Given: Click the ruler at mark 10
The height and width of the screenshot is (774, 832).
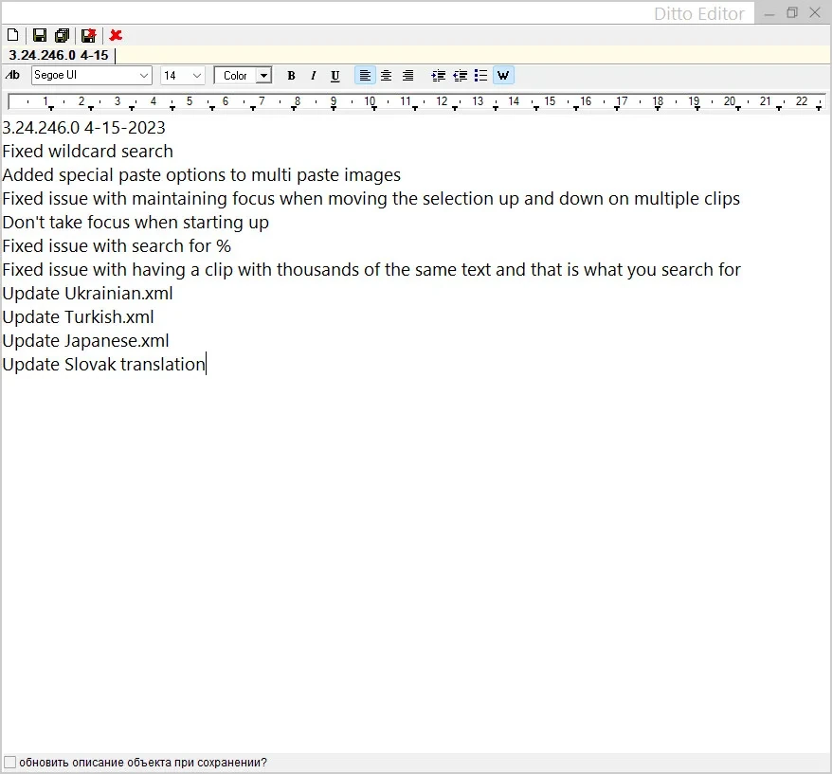Looking at the screenshot, I should coord(370,100).
